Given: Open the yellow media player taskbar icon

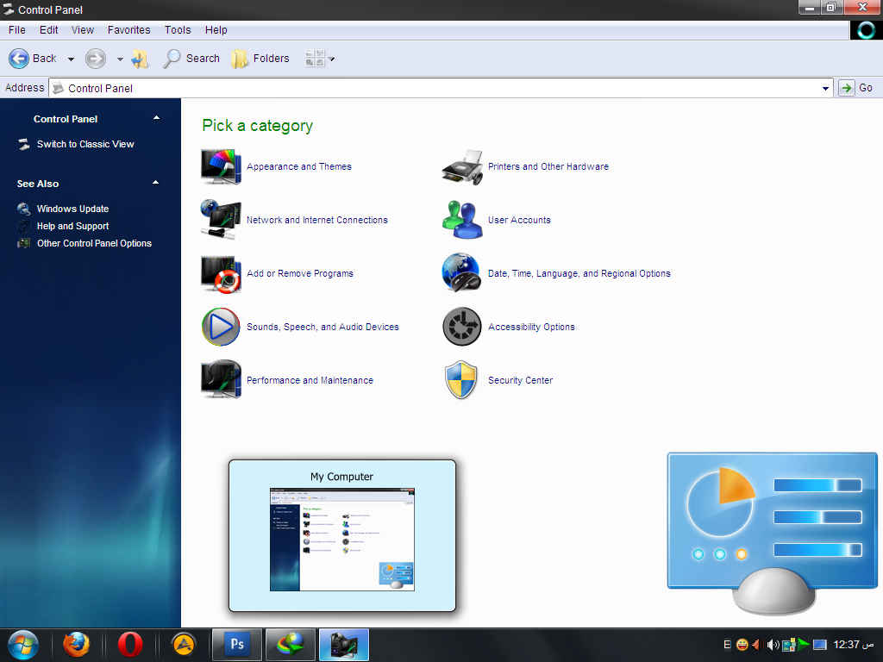Looking at the screenshot, I should 183,645.
